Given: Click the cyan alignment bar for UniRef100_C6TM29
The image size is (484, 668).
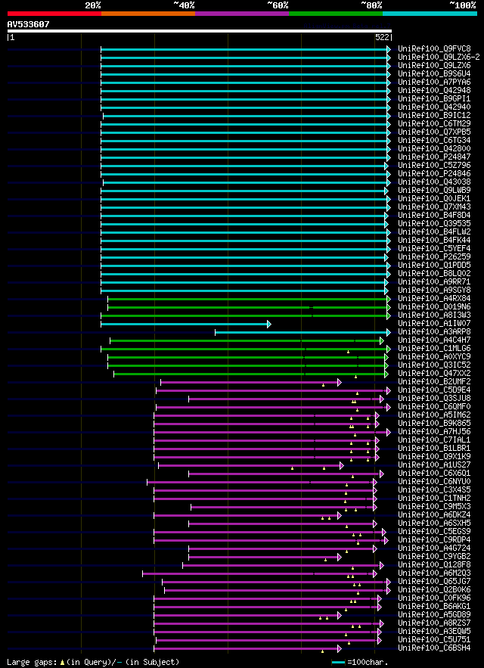Looking at the screenshot, I should click(x=246, y=124).
